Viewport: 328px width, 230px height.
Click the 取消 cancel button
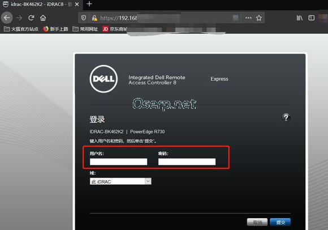point(257,222)
